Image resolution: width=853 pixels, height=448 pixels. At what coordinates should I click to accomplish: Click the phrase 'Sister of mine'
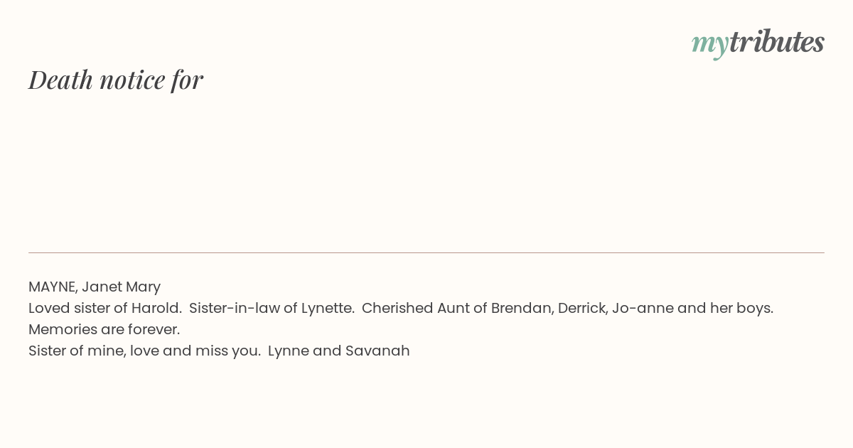pos(77,351)
